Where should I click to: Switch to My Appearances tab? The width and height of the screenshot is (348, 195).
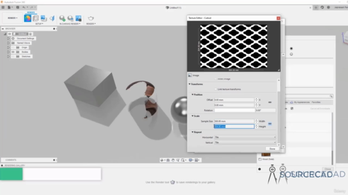click(300, 102)
